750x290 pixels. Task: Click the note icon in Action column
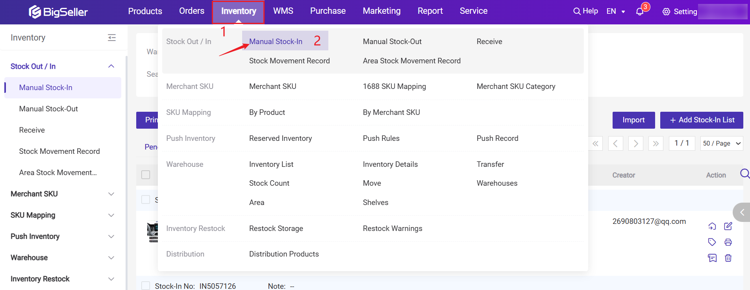[x=712, y=258]
